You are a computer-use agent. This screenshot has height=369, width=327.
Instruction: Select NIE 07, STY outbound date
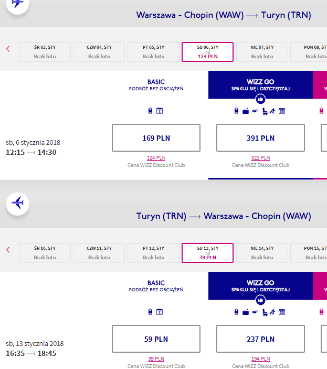tap(262, 52)
